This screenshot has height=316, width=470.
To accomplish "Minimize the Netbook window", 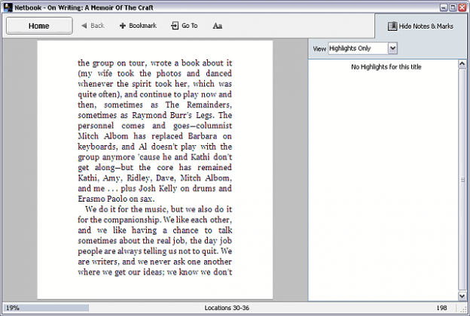I will point(441,6).
